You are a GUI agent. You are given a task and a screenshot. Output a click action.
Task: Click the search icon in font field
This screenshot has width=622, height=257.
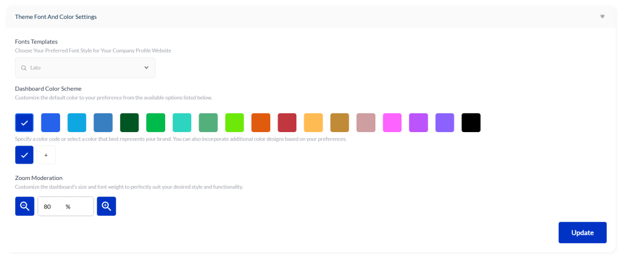[24, 68]
